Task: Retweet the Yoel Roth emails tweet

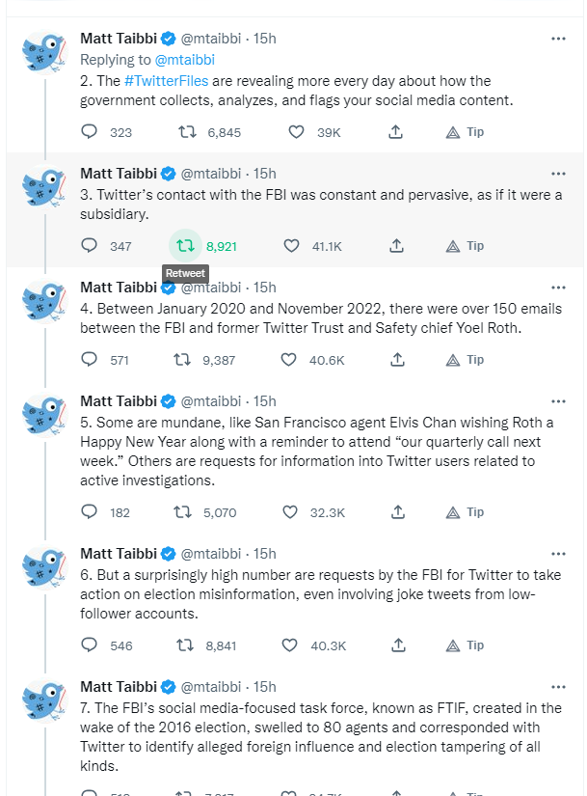Action: click(x=180, y=360)
